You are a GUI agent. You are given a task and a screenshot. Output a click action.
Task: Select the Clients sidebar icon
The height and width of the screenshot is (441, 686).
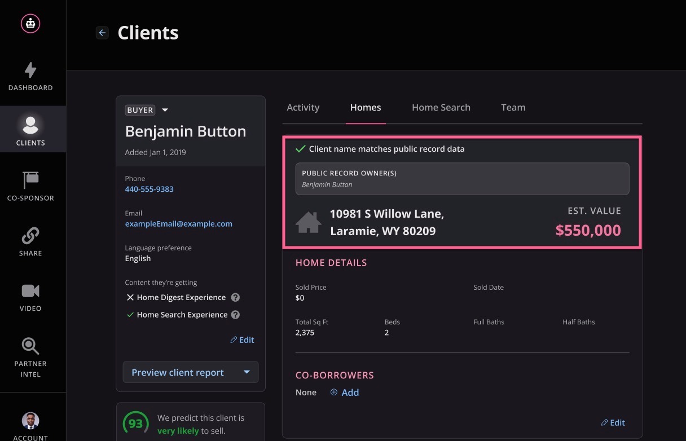tap(30, 129)
